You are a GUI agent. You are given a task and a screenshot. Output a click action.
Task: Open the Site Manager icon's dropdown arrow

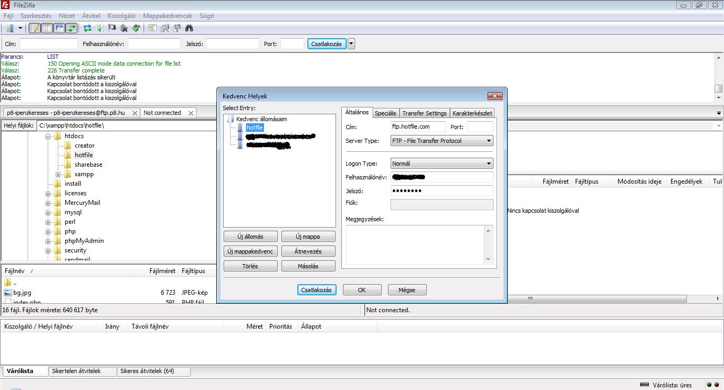tap(21, 28)
